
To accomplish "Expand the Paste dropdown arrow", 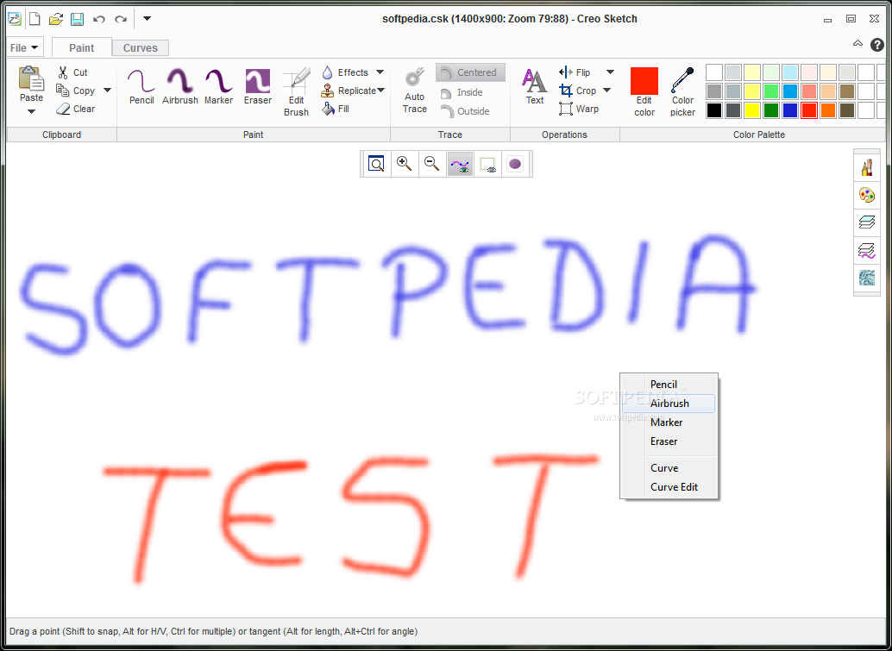I will click(x=31, y=111).
